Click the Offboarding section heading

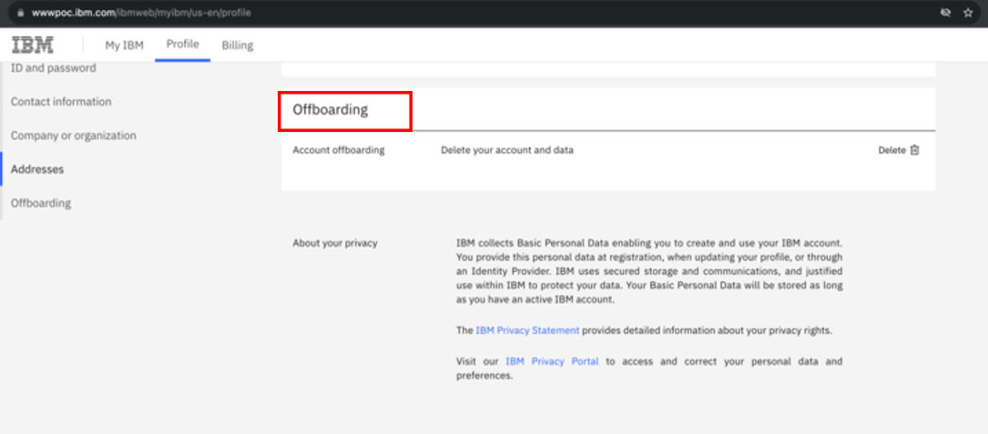point(331,109)
